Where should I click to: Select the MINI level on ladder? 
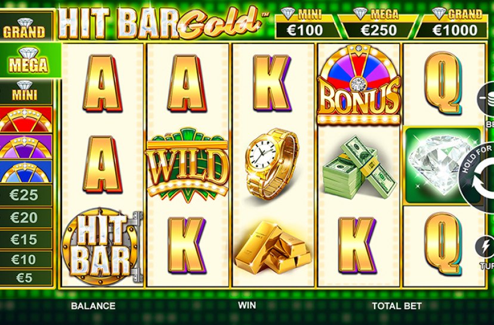[x=25, y=92]
